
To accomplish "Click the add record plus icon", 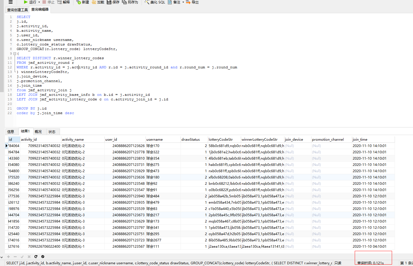I will coord(8,257).
